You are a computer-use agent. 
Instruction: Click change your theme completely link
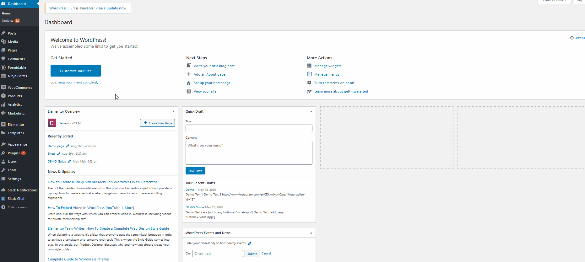[x=77, y=83]
